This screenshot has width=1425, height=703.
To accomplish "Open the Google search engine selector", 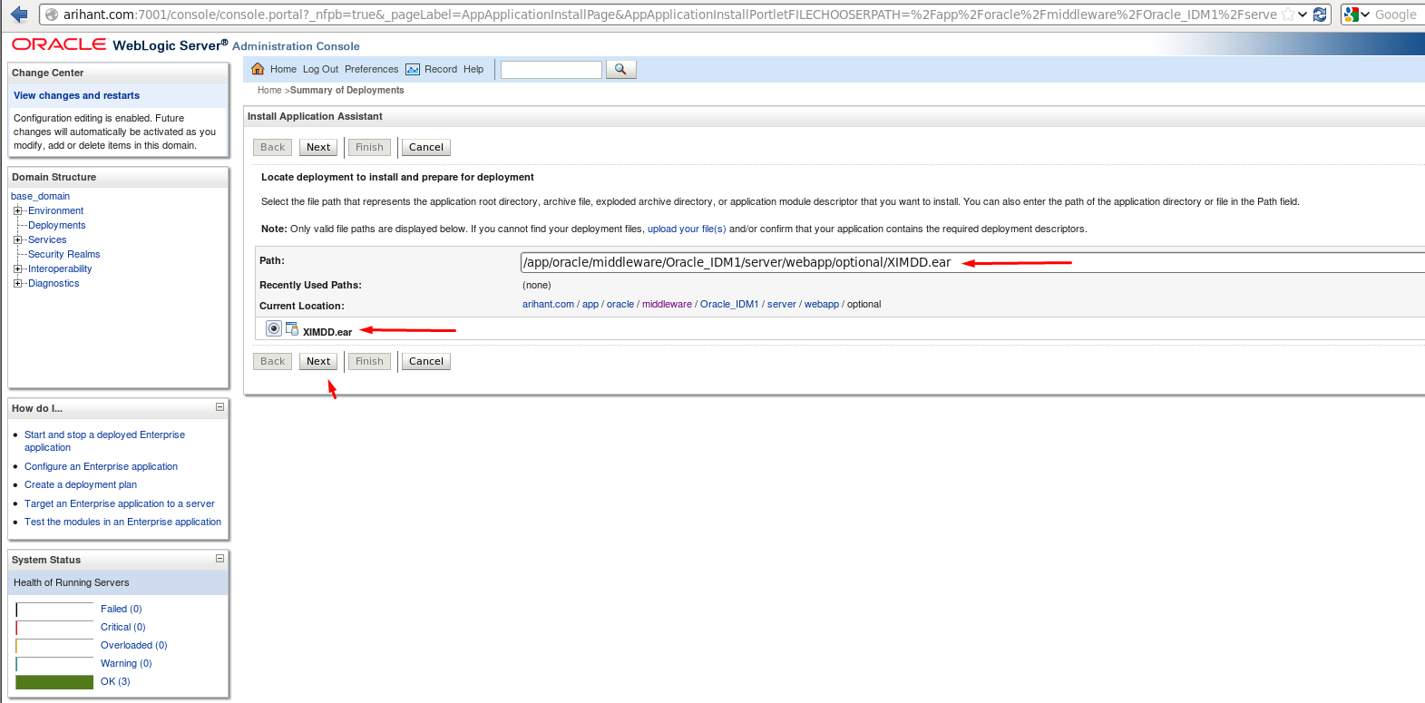I will pos(1357,15).
